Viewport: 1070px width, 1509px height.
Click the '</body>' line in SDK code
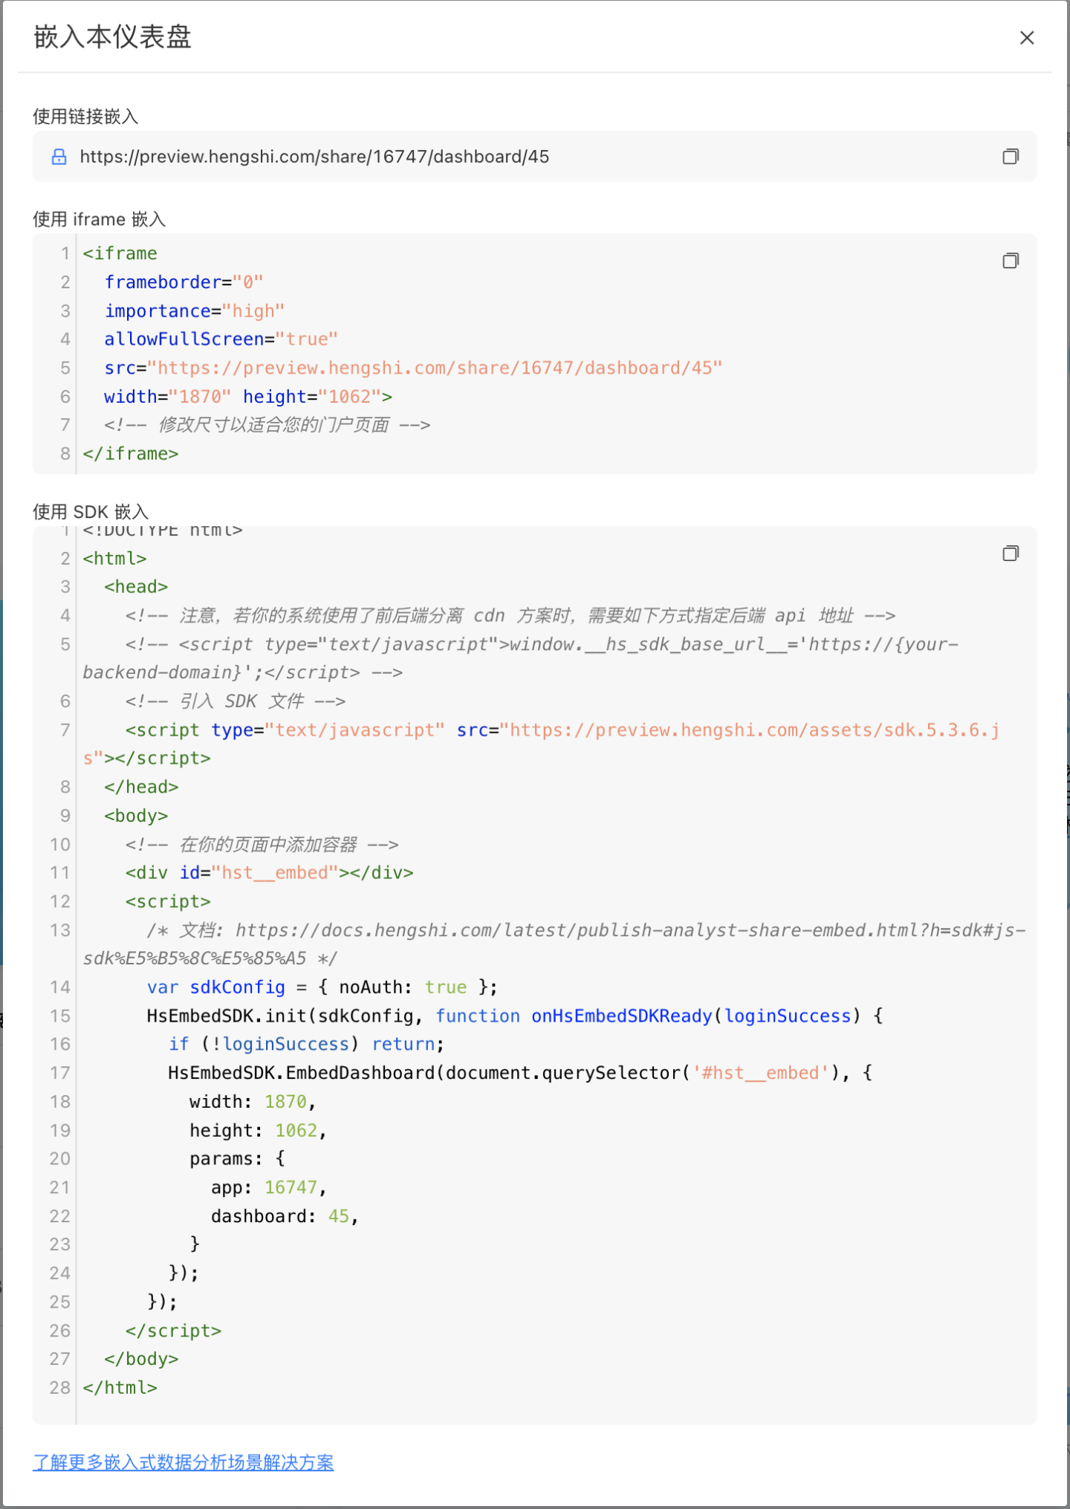pyautogui.click(x=141, y=1360)
